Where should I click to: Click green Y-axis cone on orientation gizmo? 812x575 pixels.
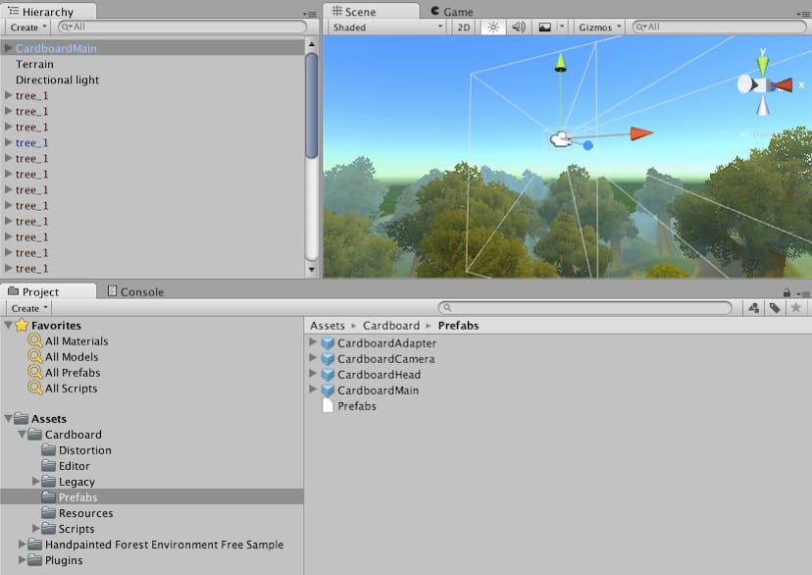pyautogui.click(x=762, y=64)
